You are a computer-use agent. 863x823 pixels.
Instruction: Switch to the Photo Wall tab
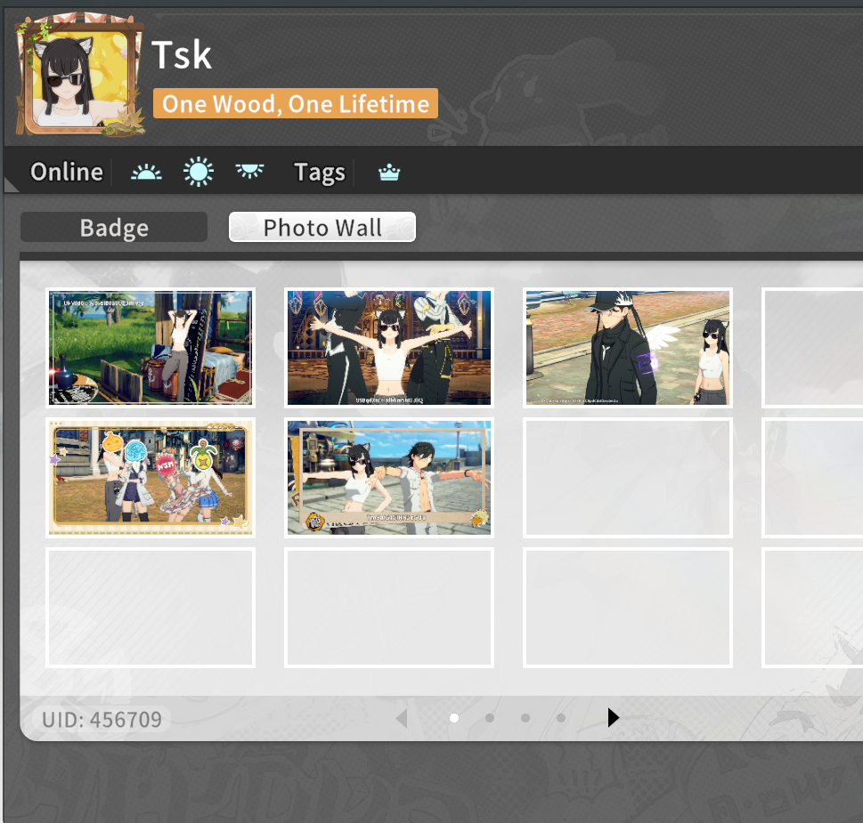pos(322,227)
